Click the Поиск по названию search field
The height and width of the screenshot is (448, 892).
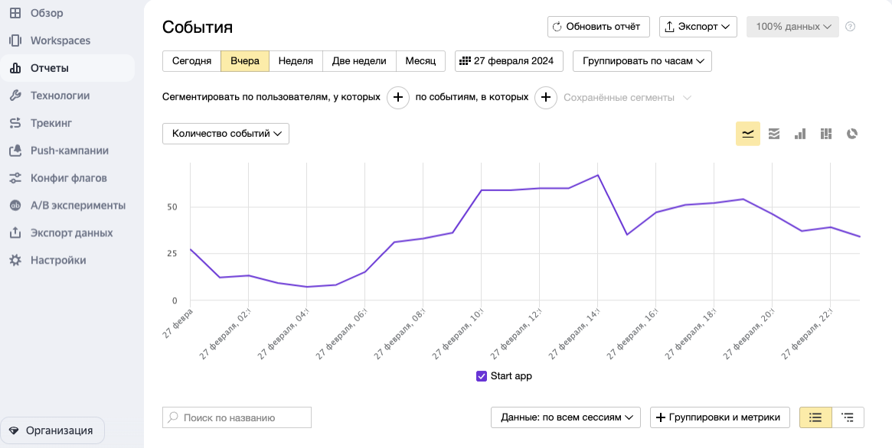pos(237,417)
